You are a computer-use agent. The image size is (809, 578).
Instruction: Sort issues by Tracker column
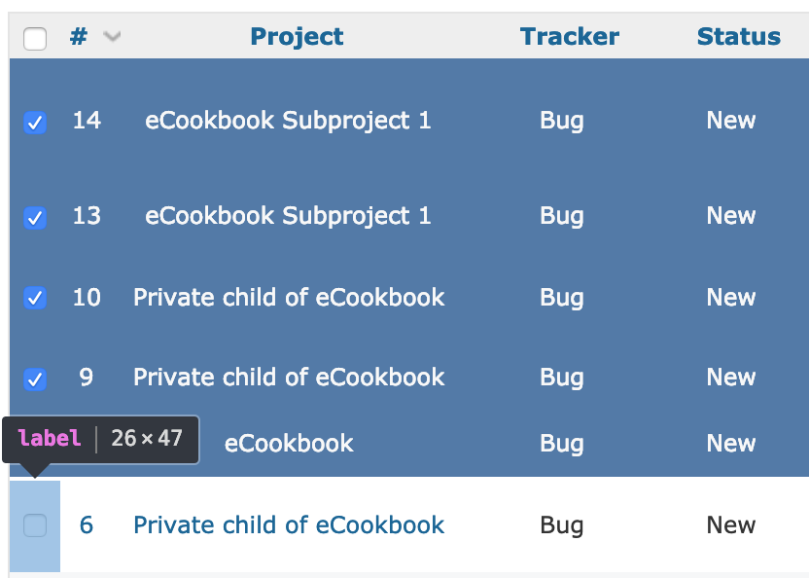pyautogui.click(x=570, y=36)
